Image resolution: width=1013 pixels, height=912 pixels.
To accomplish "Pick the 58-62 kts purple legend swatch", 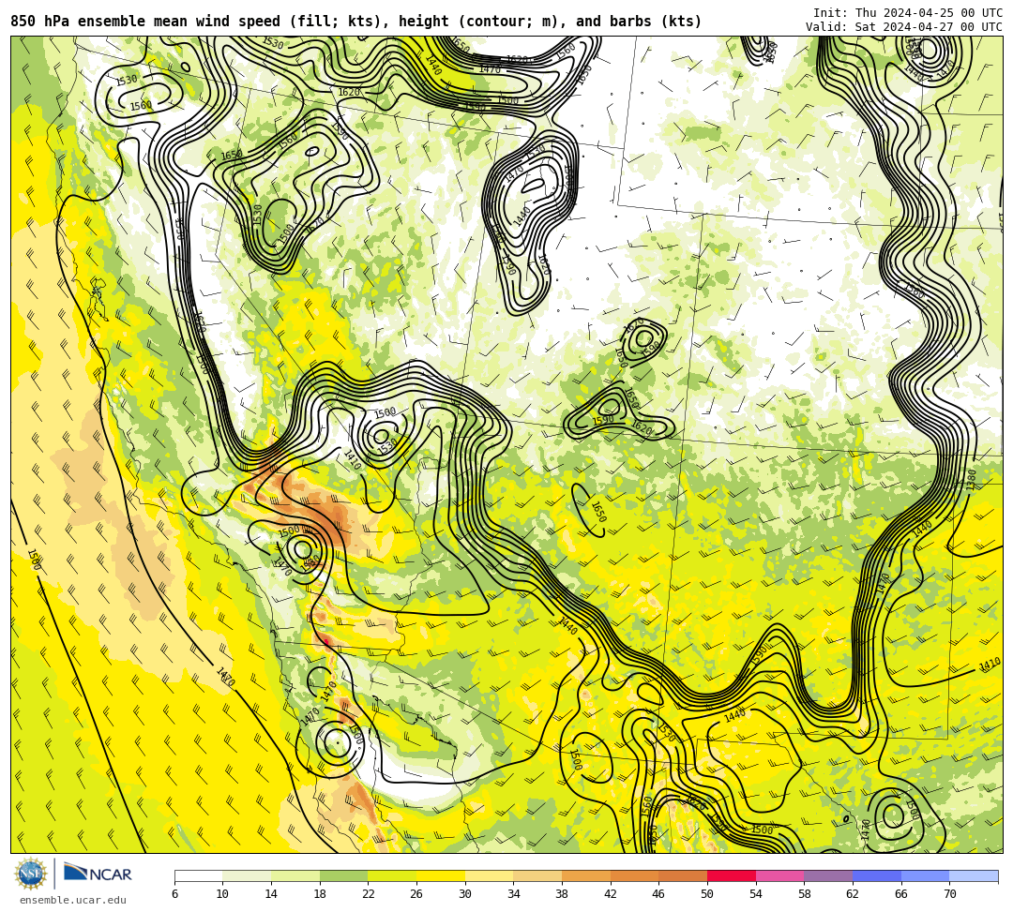I will [828, 875].
